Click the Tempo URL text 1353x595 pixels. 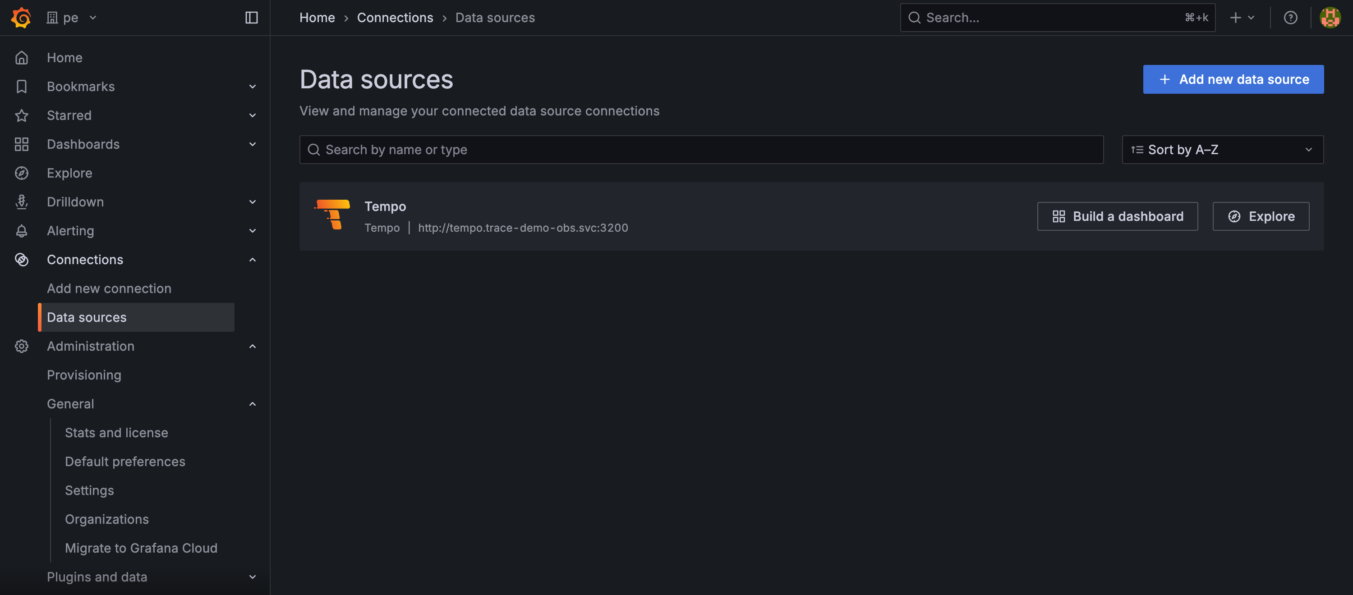click(x=523, y=227)
